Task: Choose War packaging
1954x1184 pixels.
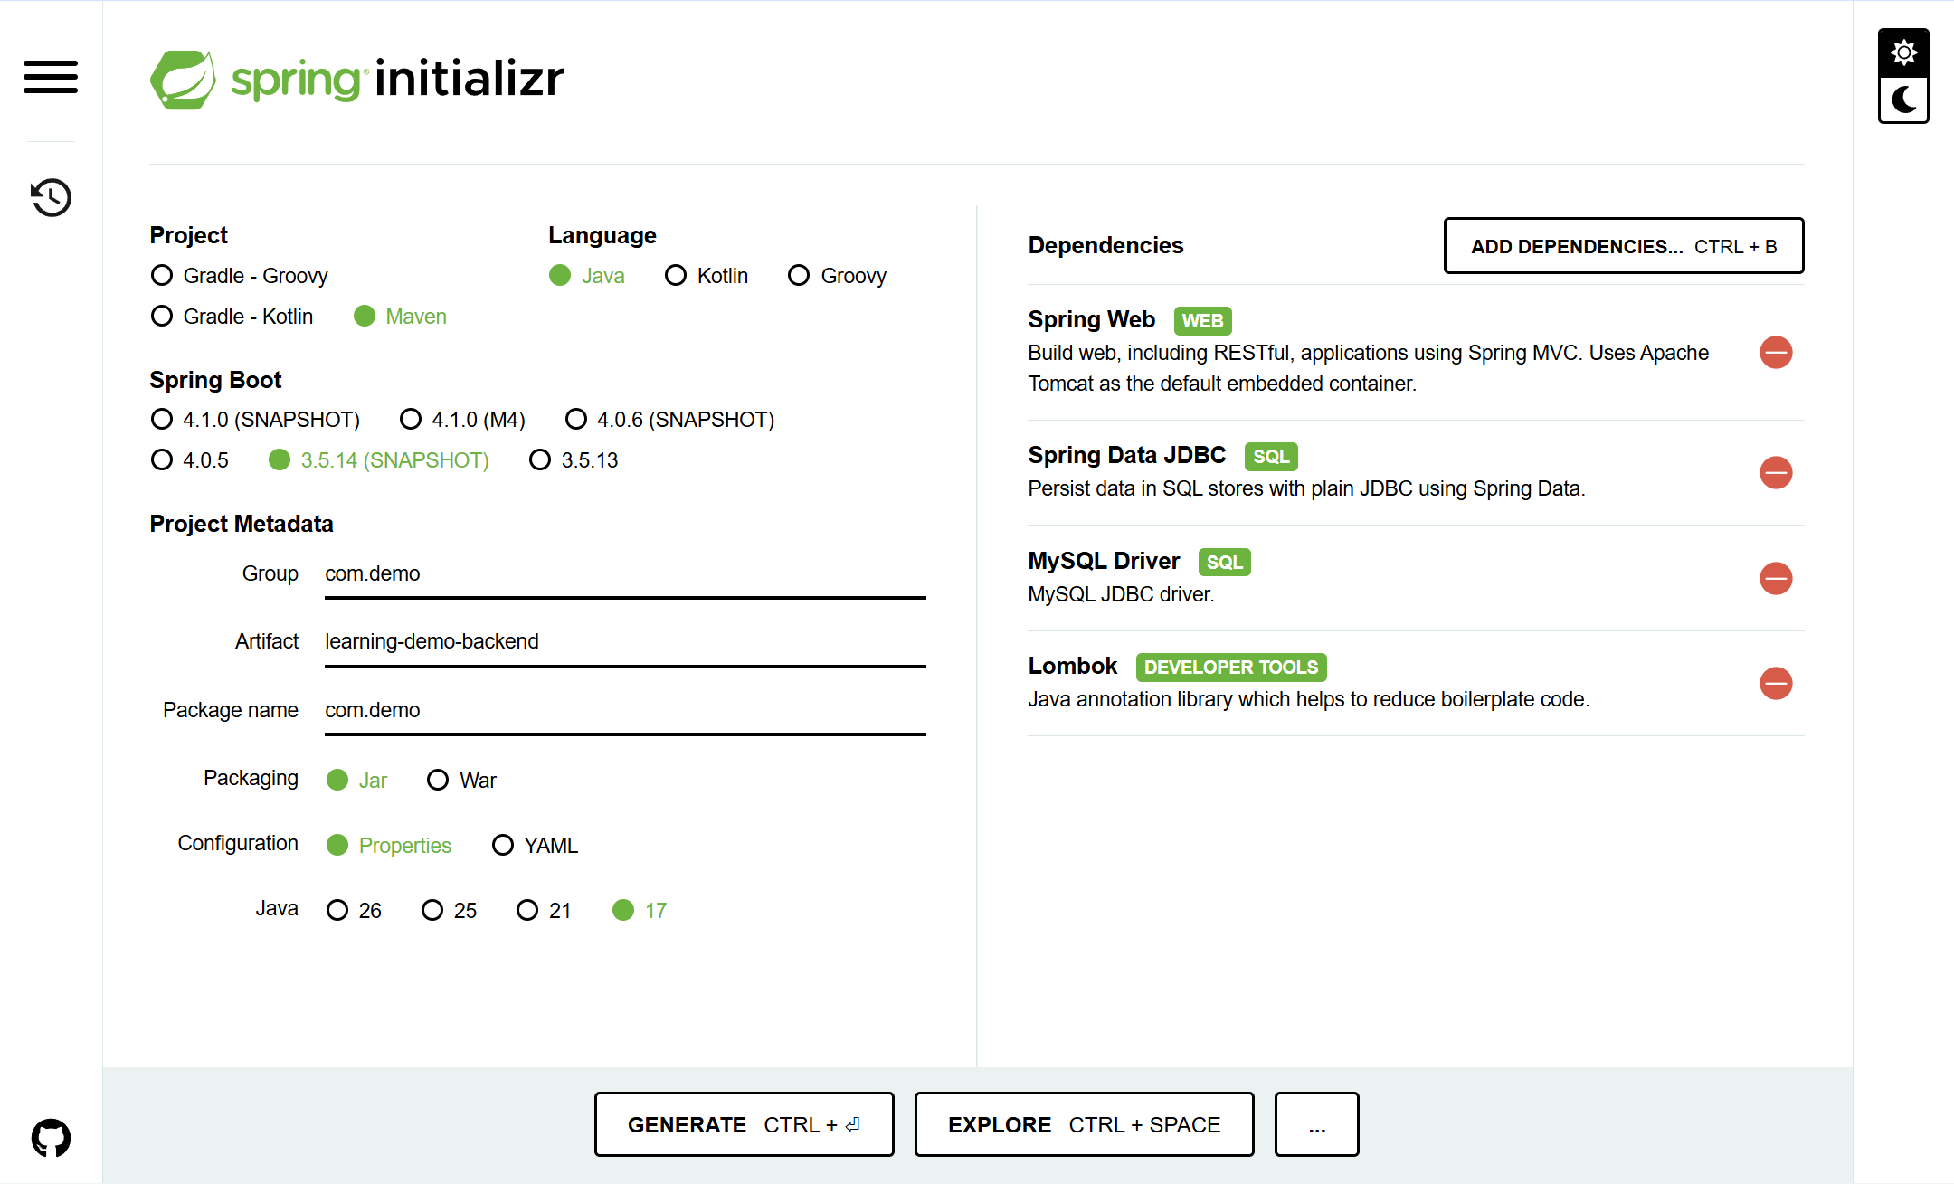Action: point(438,779)
